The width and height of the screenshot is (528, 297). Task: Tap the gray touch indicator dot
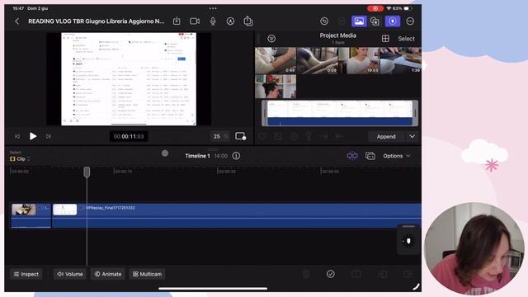pos(165,153)
